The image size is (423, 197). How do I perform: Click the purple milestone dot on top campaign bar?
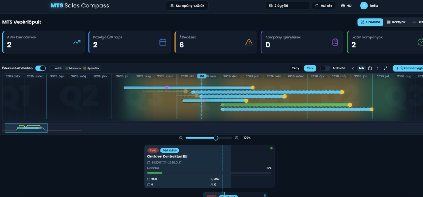[167, 87]
